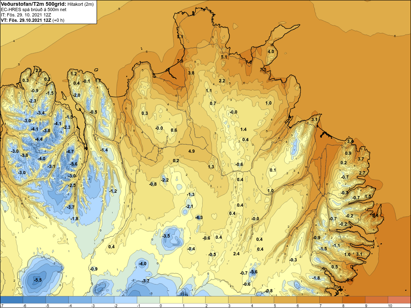Viewport: 411px width, 308px height.
Task: Select the -2.1 temperature label
Action: pos(189,206)
